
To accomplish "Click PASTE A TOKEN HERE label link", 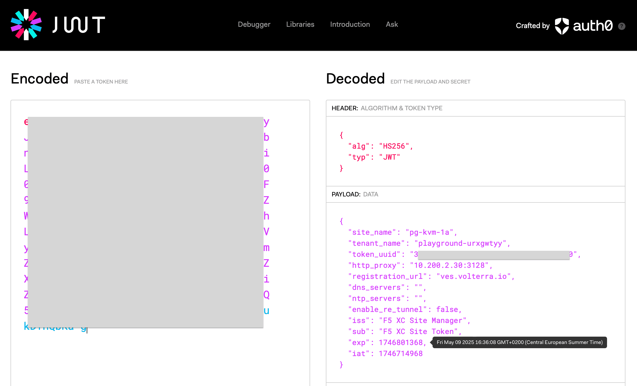I will tap(101, 82).
